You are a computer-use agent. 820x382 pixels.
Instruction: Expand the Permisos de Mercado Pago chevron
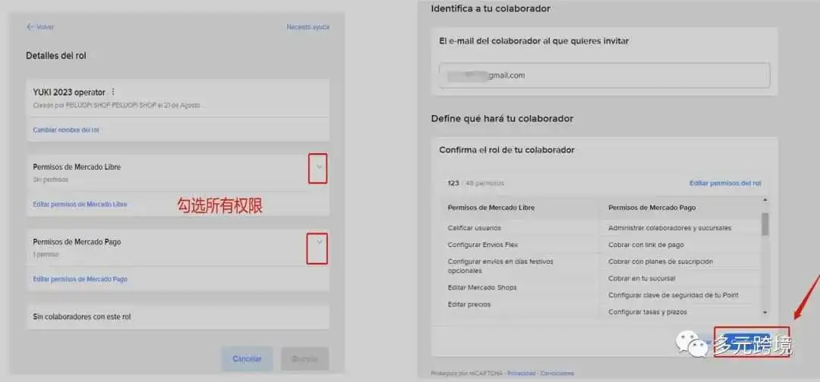(x=320, y=242)
